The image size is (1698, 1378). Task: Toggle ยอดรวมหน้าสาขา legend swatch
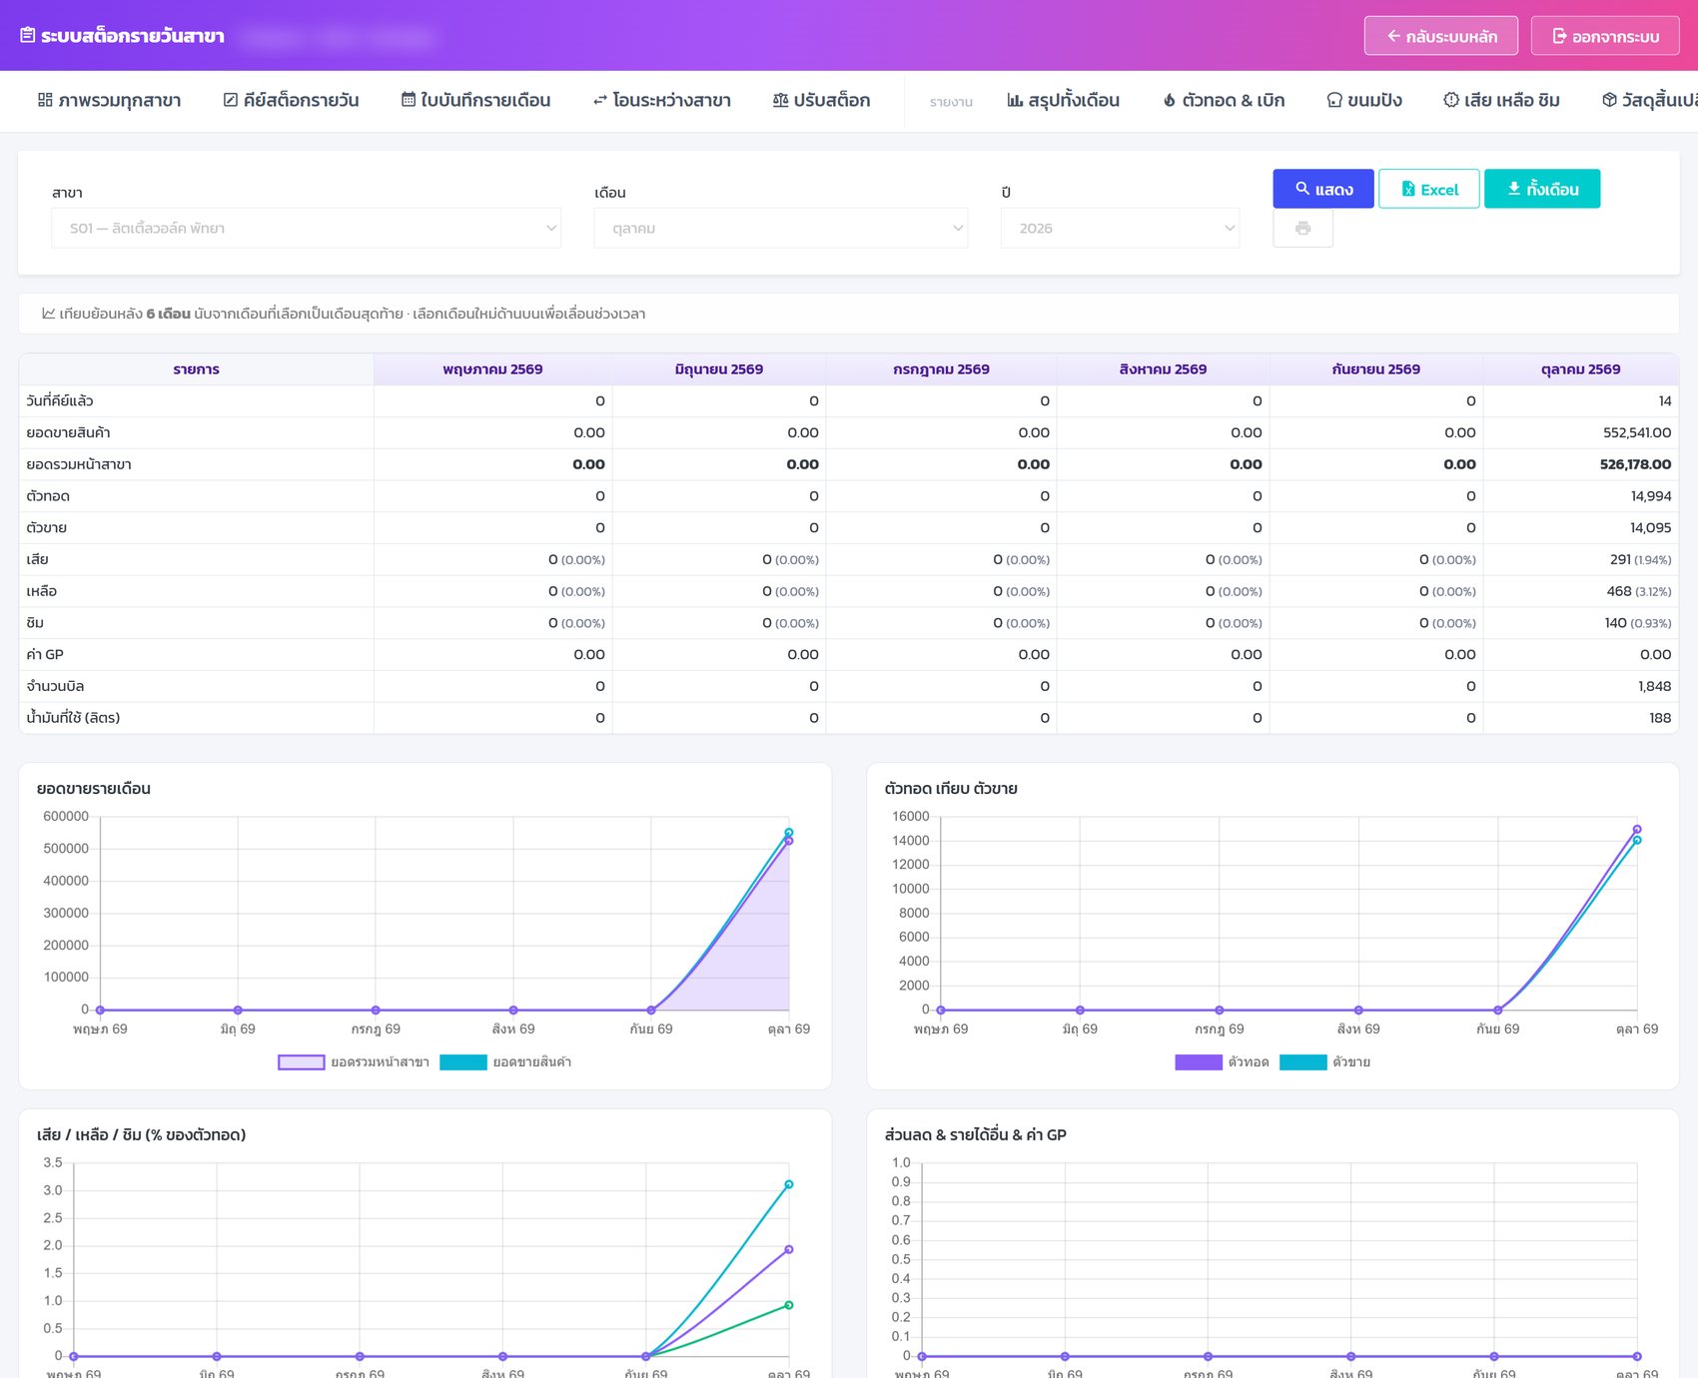pyautogui.click(x=301, y=1062)
